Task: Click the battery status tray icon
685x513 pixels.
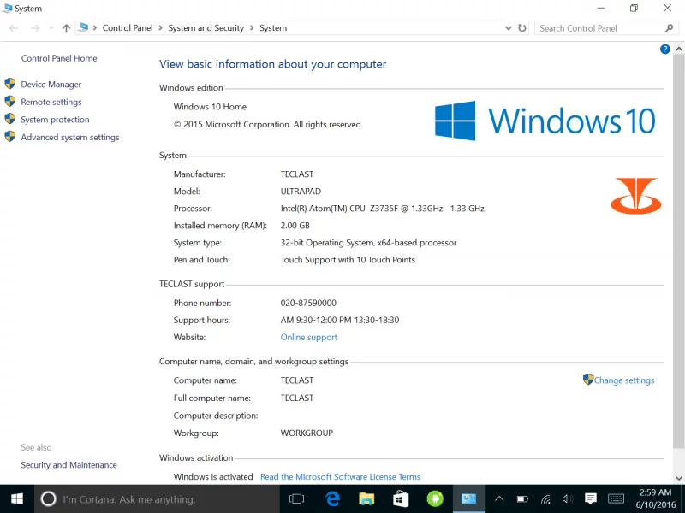Action: pos(522,498)
